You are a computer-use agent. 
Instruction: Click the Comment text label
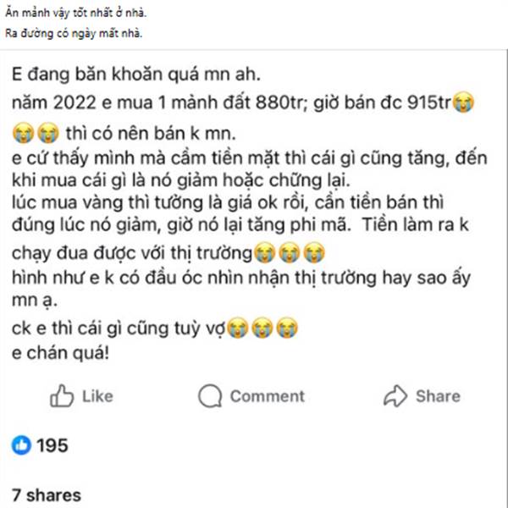pos(268,396)
